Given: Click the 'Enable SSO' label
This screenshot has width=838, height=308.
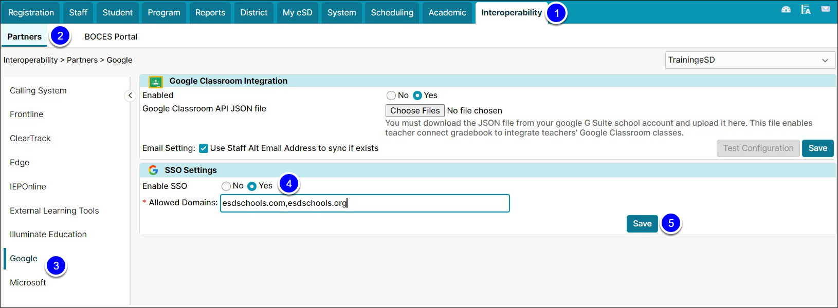Looking at the screenshot, I should (x=165, y=186).
